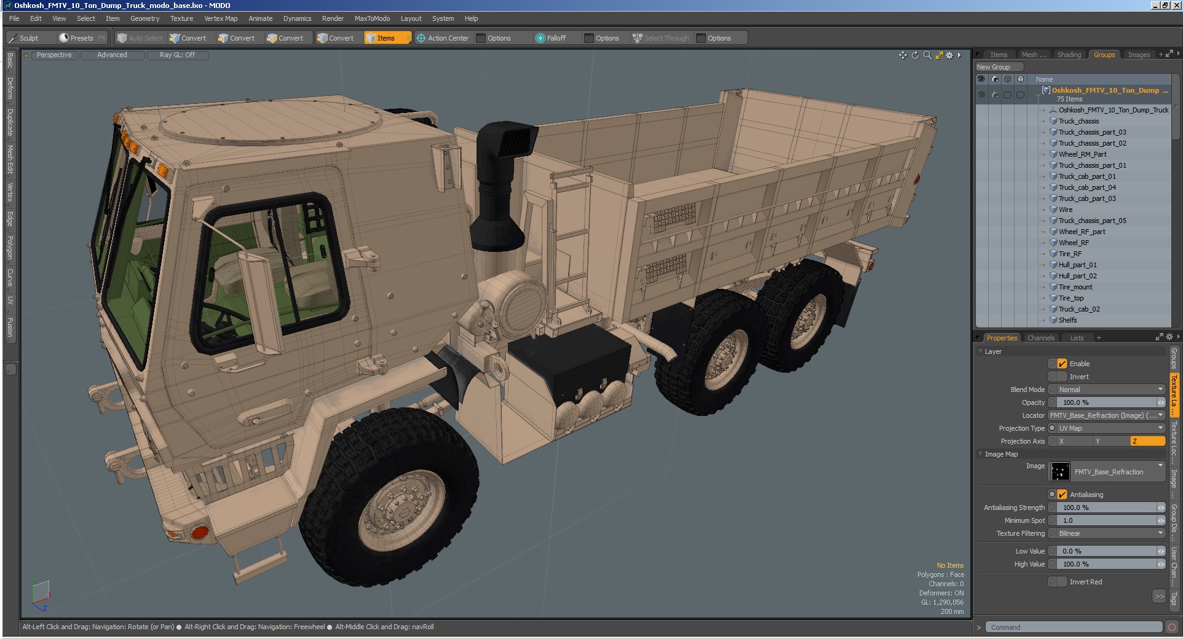The height and width of the screenshot is (639, 1183).
Task: Collapse the Layer section
Action: point(980,351)
